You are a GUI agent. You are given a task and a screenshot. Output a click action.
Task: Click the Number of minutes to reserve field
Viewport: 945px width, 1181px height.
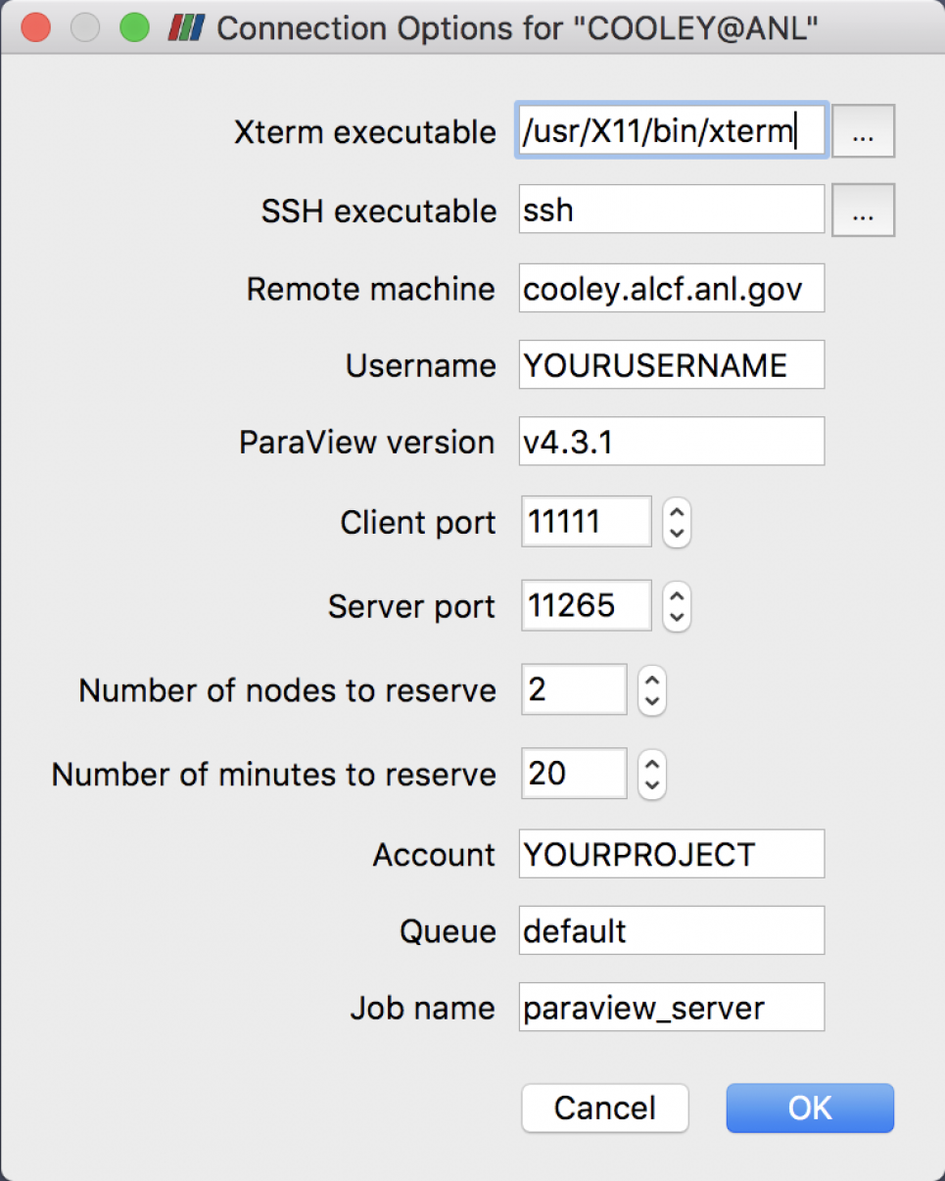point(573,774)
